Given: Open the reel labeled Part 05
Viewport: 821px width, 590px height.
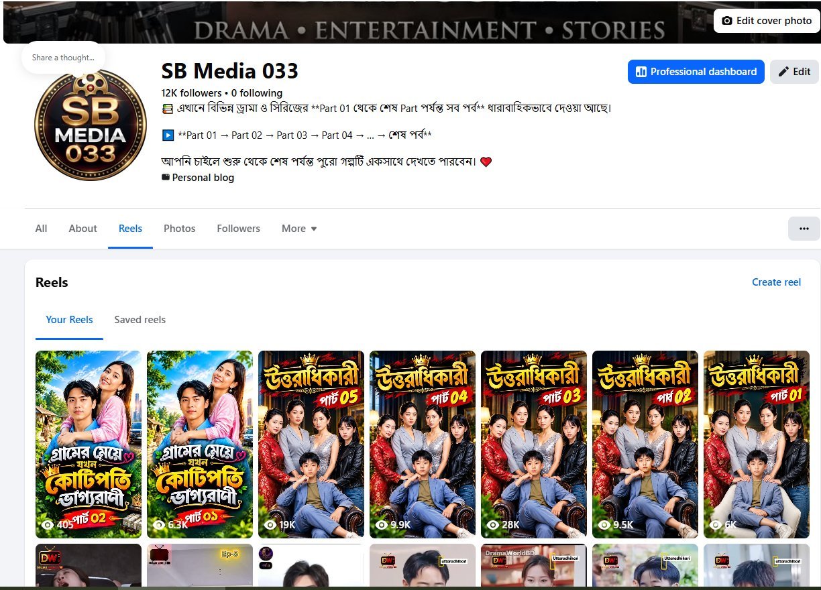Looking at the screenshot, I should pos(311,444).
